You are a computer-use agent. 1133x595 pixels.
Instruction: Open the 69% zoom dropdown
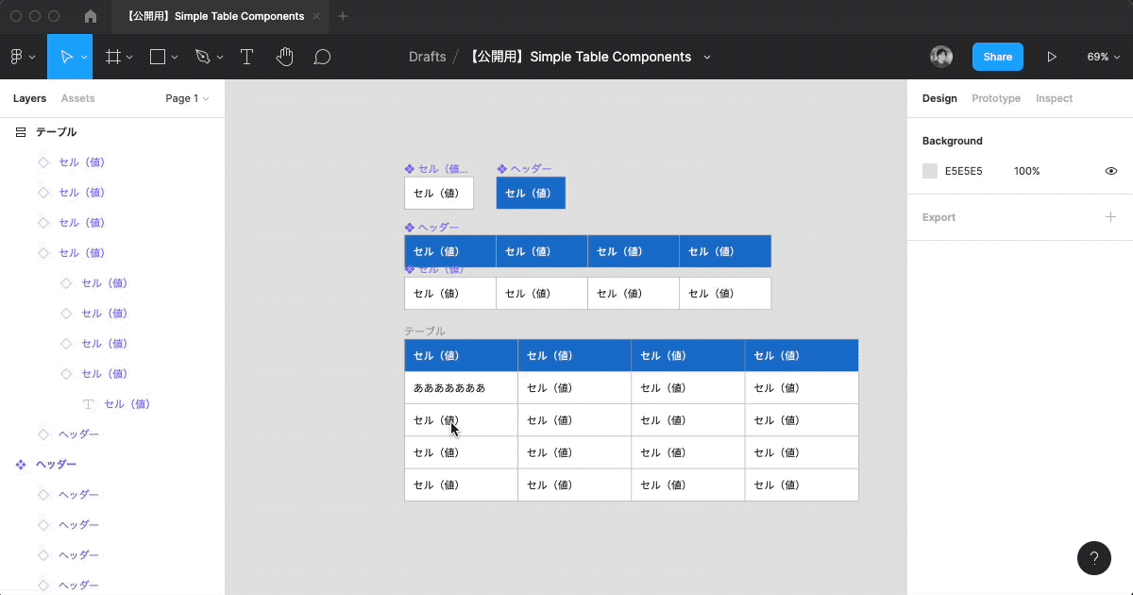coord(1102,57)
